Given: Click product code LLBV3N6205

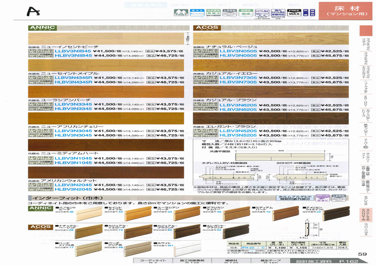Looking at the screenshot, I should click(238, 105).
